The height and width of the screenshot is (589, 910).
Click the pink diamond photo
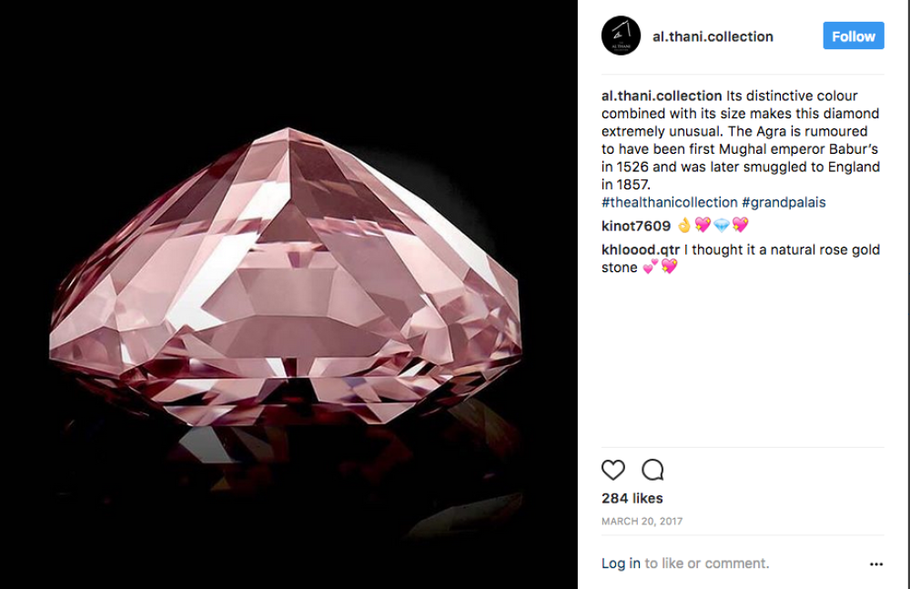point(288,273)
